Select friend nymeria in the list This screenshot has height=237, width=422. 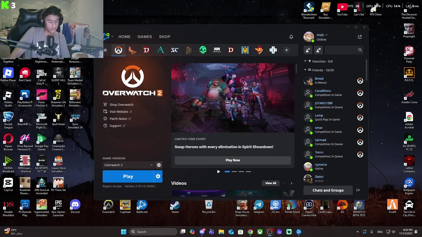(333, 167)
